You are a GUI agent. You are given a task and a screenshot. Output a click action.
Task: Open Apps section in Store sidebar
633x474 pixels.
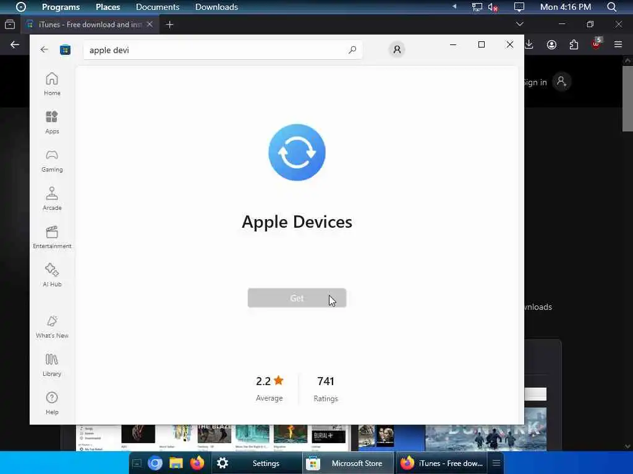(x=52, y=123)
